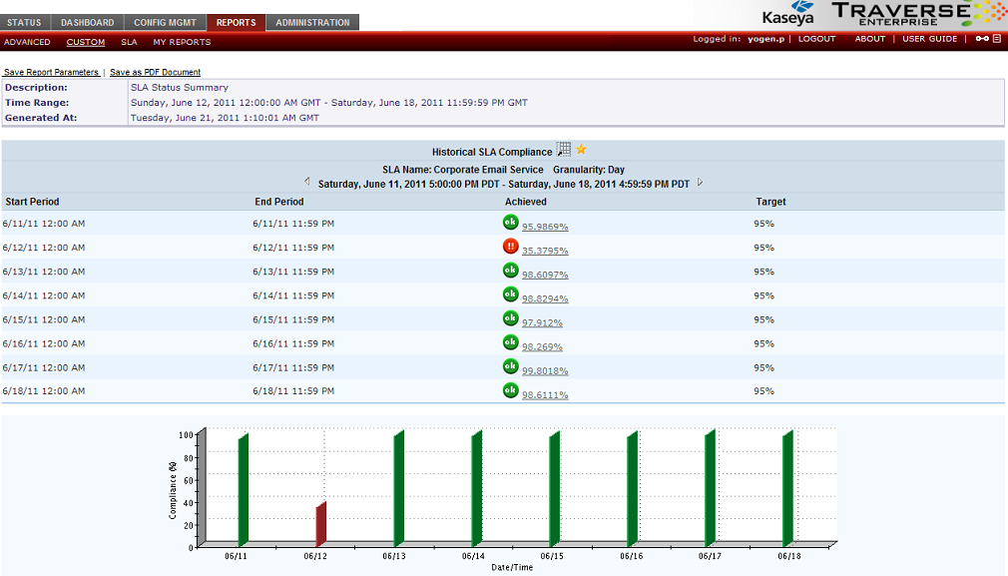
Task: Open the Dashboard tab
Action: 88,22
